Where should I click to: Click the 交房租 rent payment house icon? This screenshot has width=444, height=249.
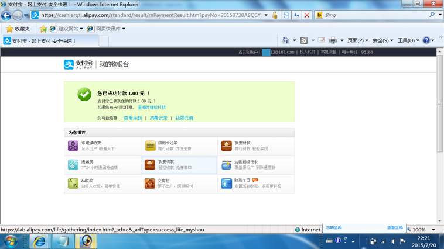click(150, 184)
